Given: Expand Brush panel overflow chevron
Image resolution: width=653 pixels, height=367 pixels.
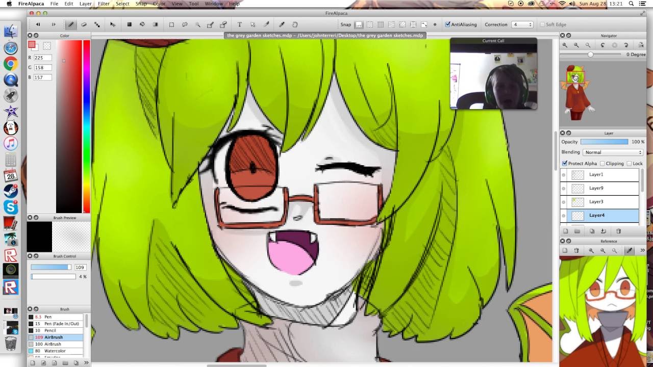Looking at the screenshot, I should [x=86, y=363].
